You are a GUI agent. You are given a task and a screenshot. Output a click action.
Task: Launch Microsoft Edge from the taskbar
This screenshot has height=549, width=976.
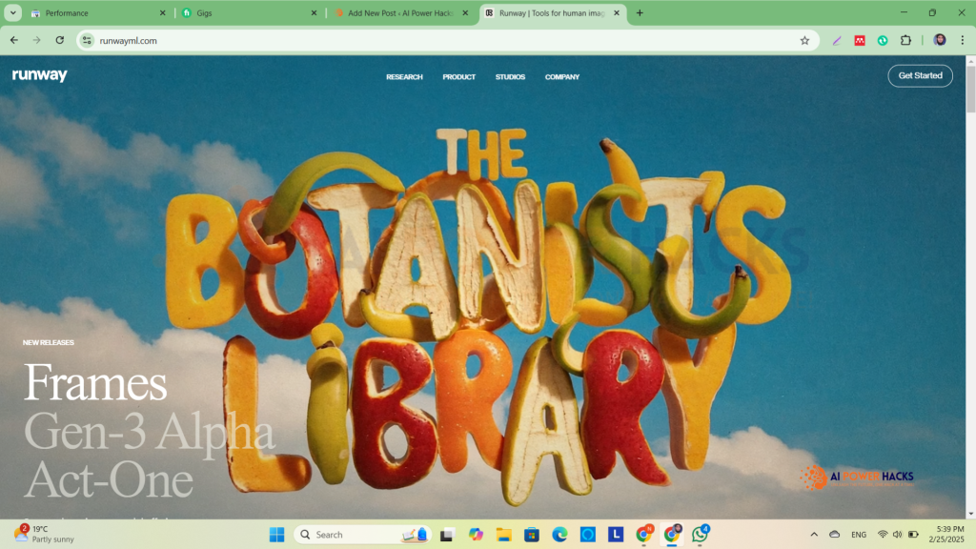tap(559, 535)
